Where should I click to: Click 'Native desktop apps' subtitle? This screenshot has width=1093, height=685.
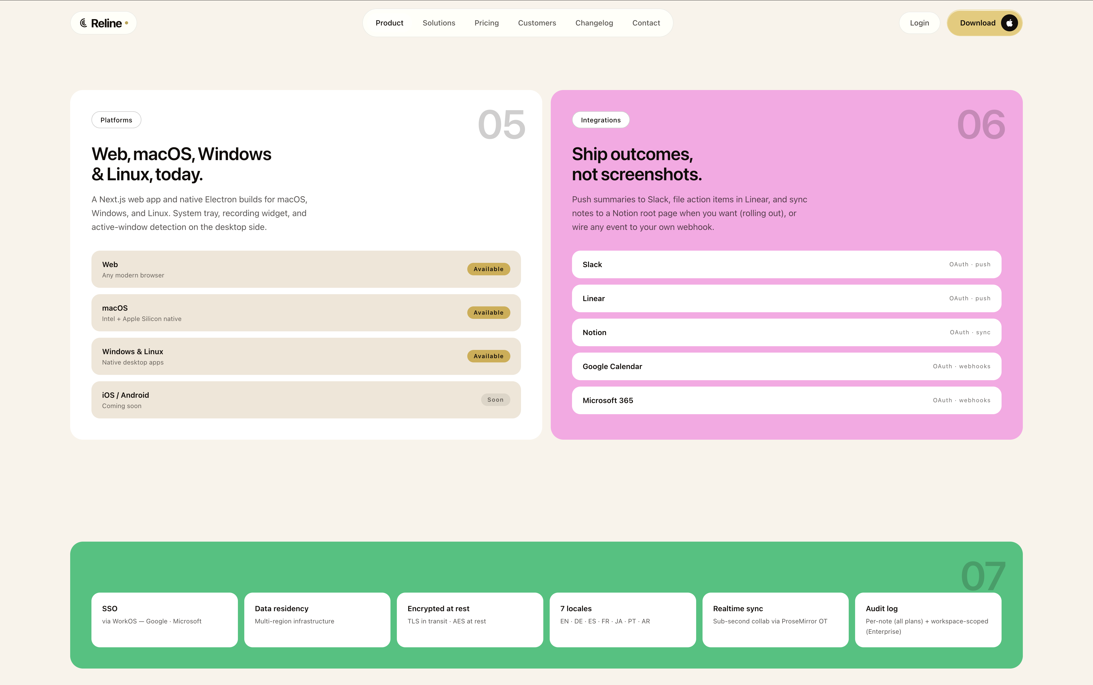coord(133,362)
